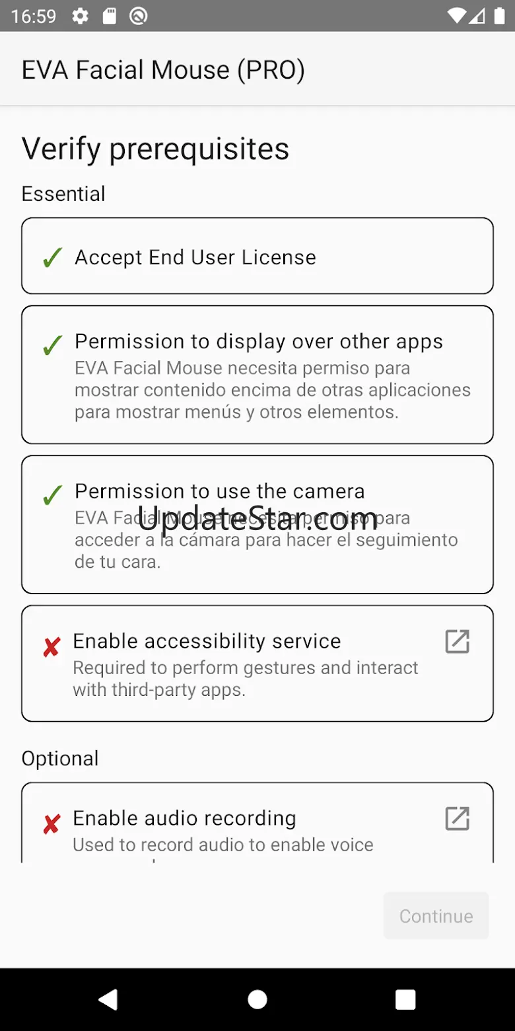This screenshot has height=1031, width=515.
Task: Tap Enable accessibility service title
Action: point(207,641)
